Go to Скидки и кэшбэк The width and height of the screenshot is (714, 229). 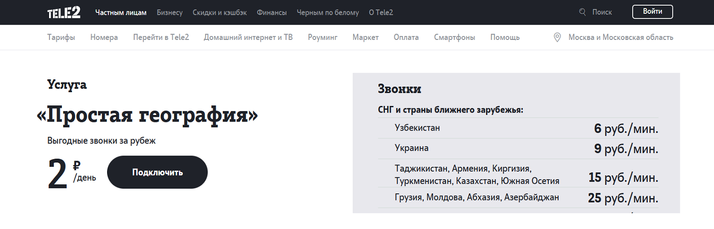[220, 12]
